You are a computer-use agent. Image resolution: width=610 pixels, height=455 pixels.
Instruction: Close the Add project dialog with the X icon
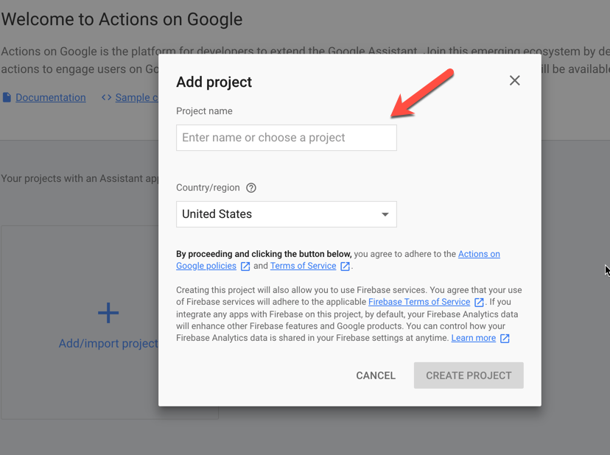tap(515, 80)
